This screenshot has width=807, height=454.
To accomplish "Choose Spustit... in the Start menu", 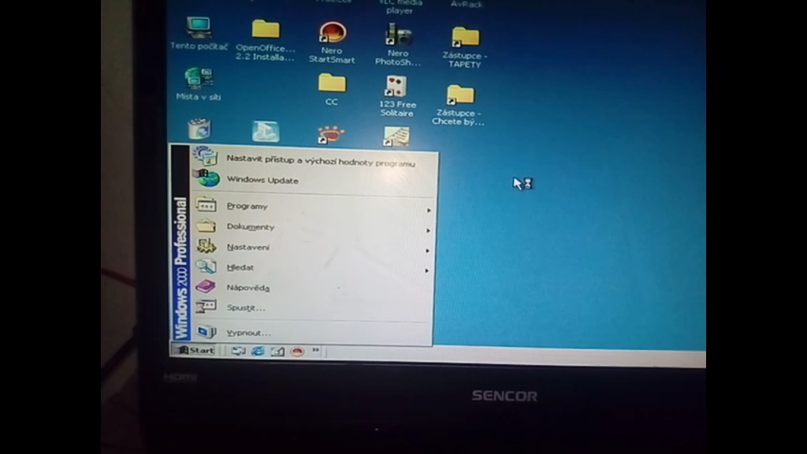I will pos(312,308).
